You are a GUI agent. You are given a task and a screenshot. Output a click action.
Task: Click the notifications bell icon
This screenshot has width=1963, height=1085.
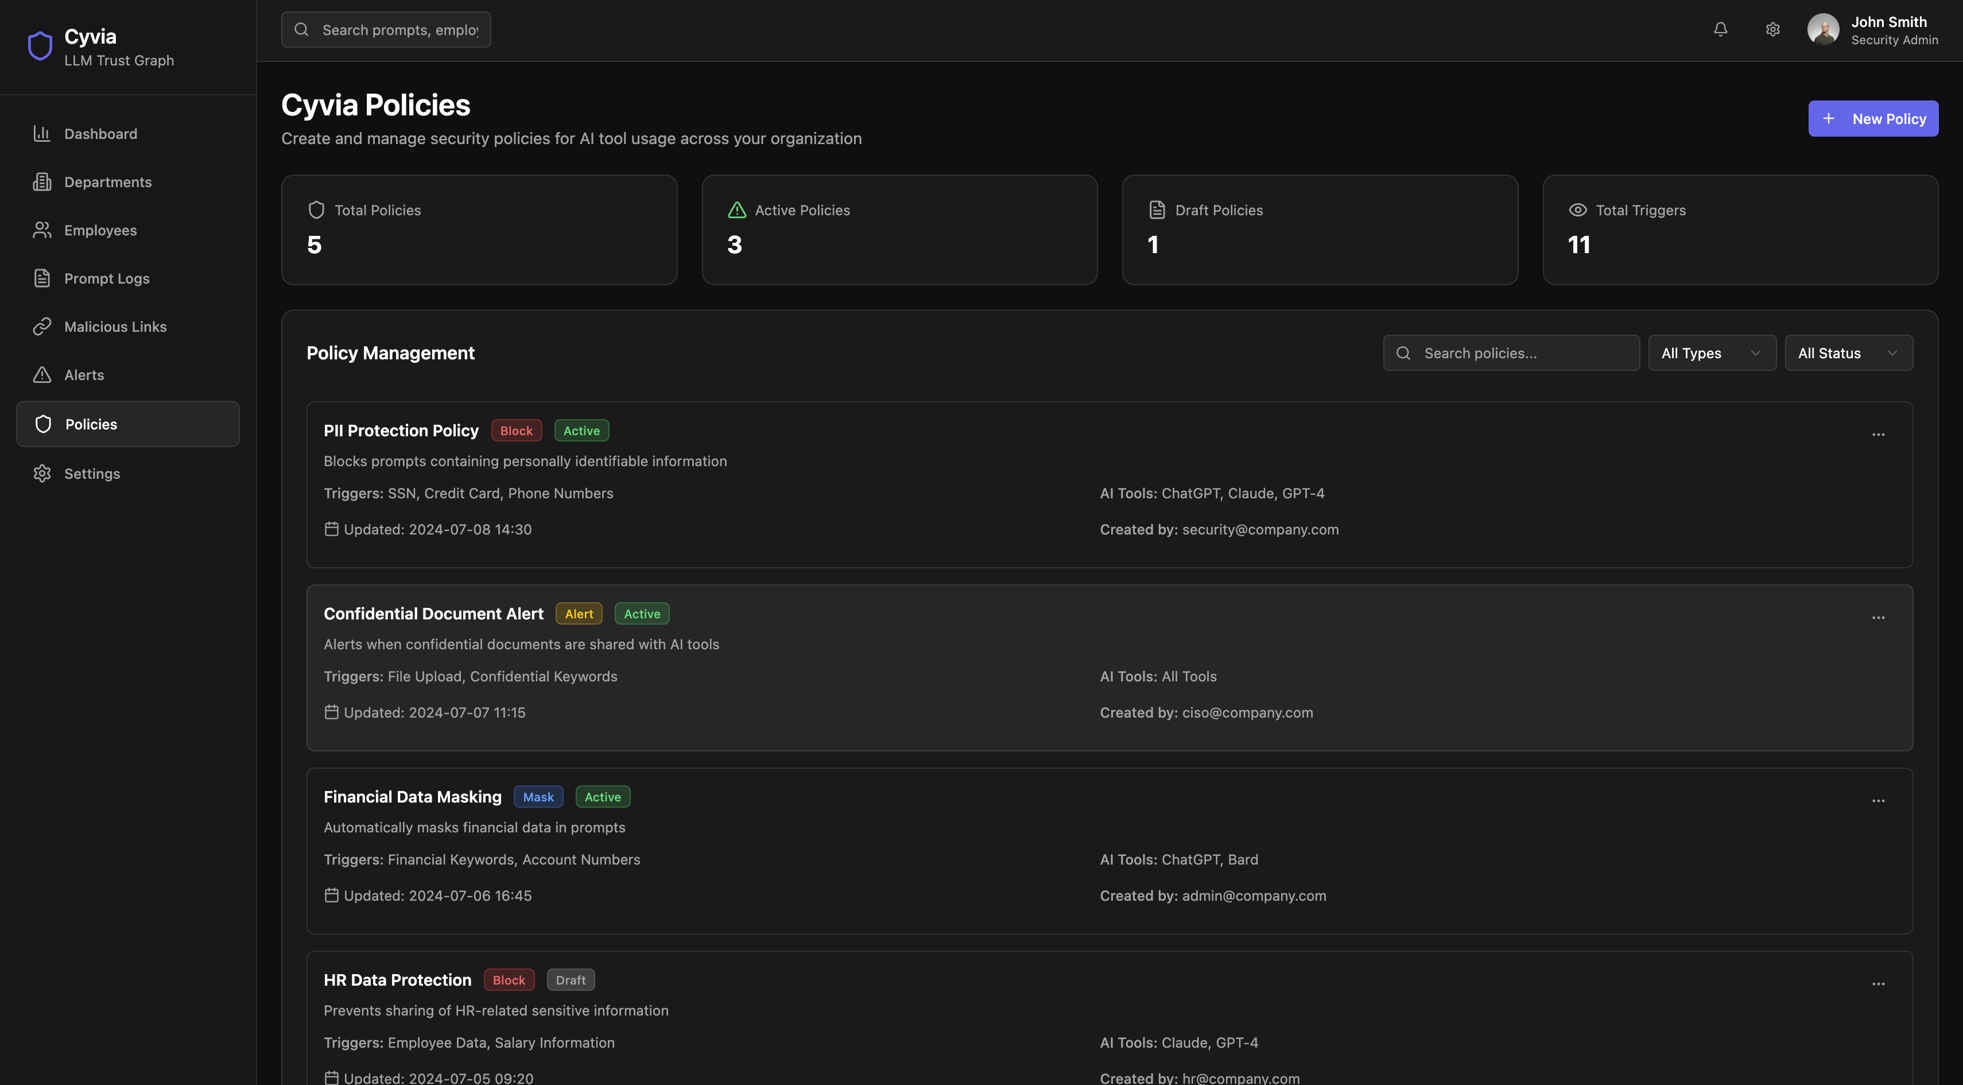1720,29
